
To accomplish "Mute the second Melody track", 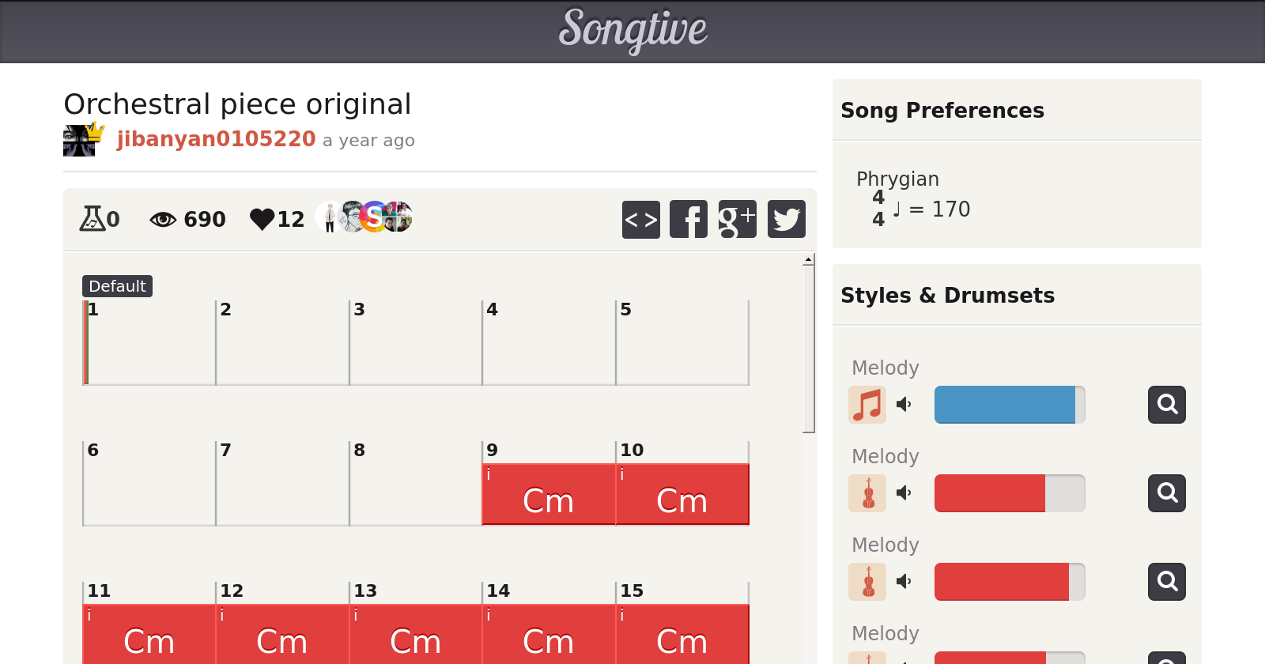I will [904, 493].
